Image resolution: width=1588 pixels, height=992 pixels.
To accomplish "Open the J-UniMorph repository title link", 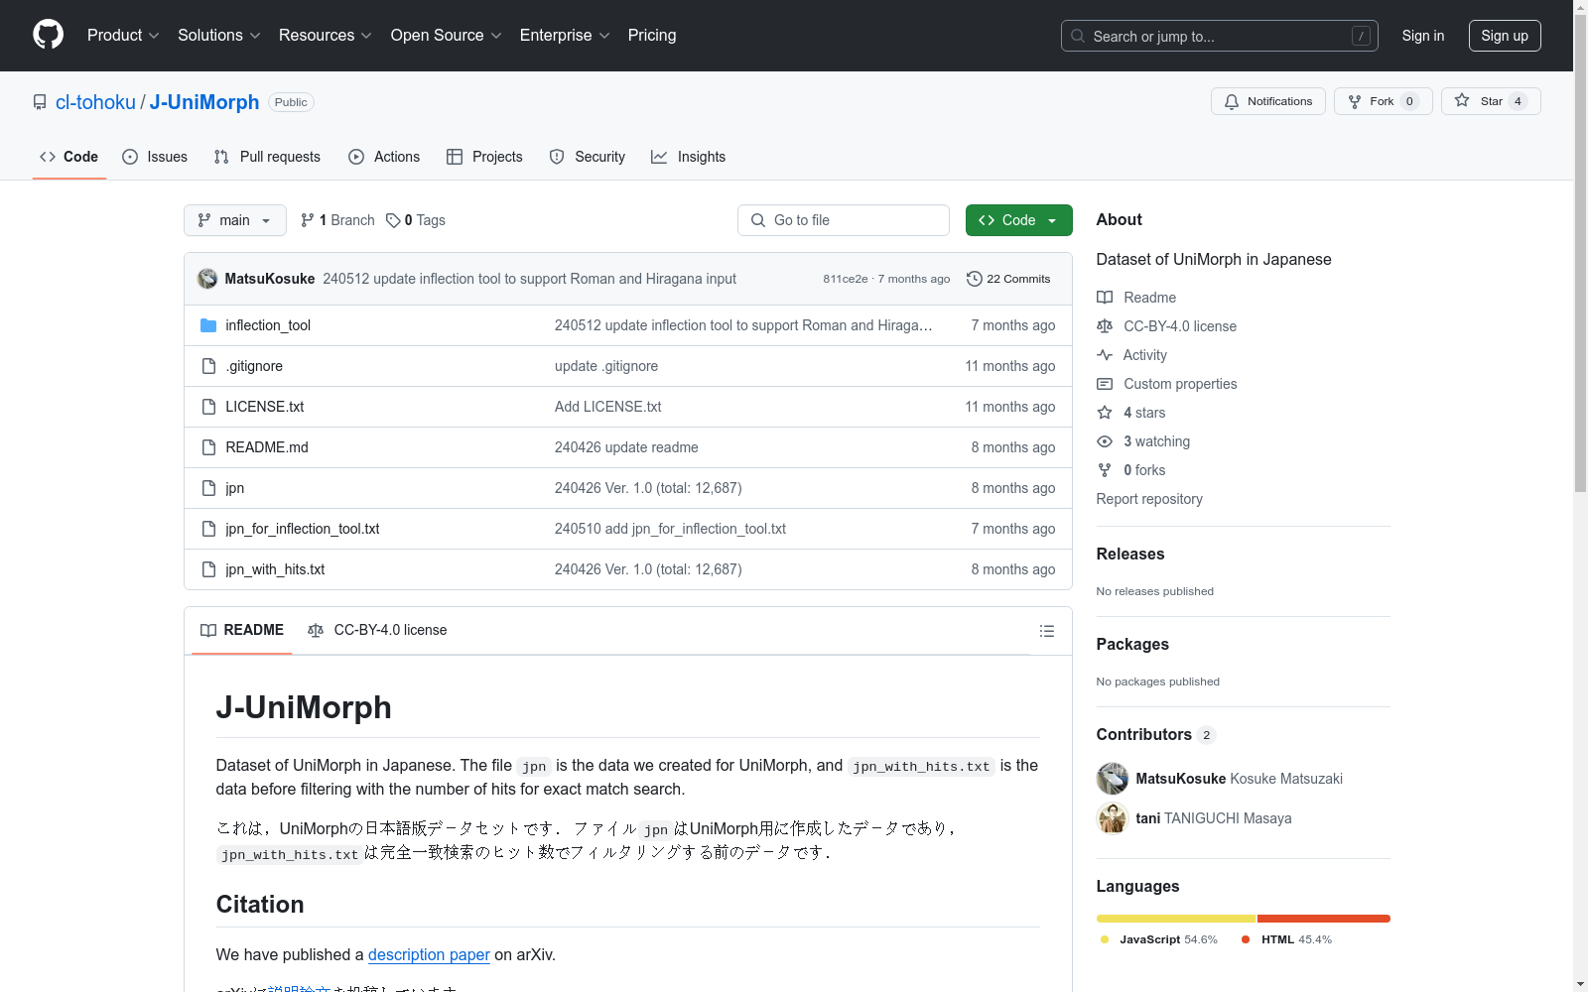I will point(204,102).
